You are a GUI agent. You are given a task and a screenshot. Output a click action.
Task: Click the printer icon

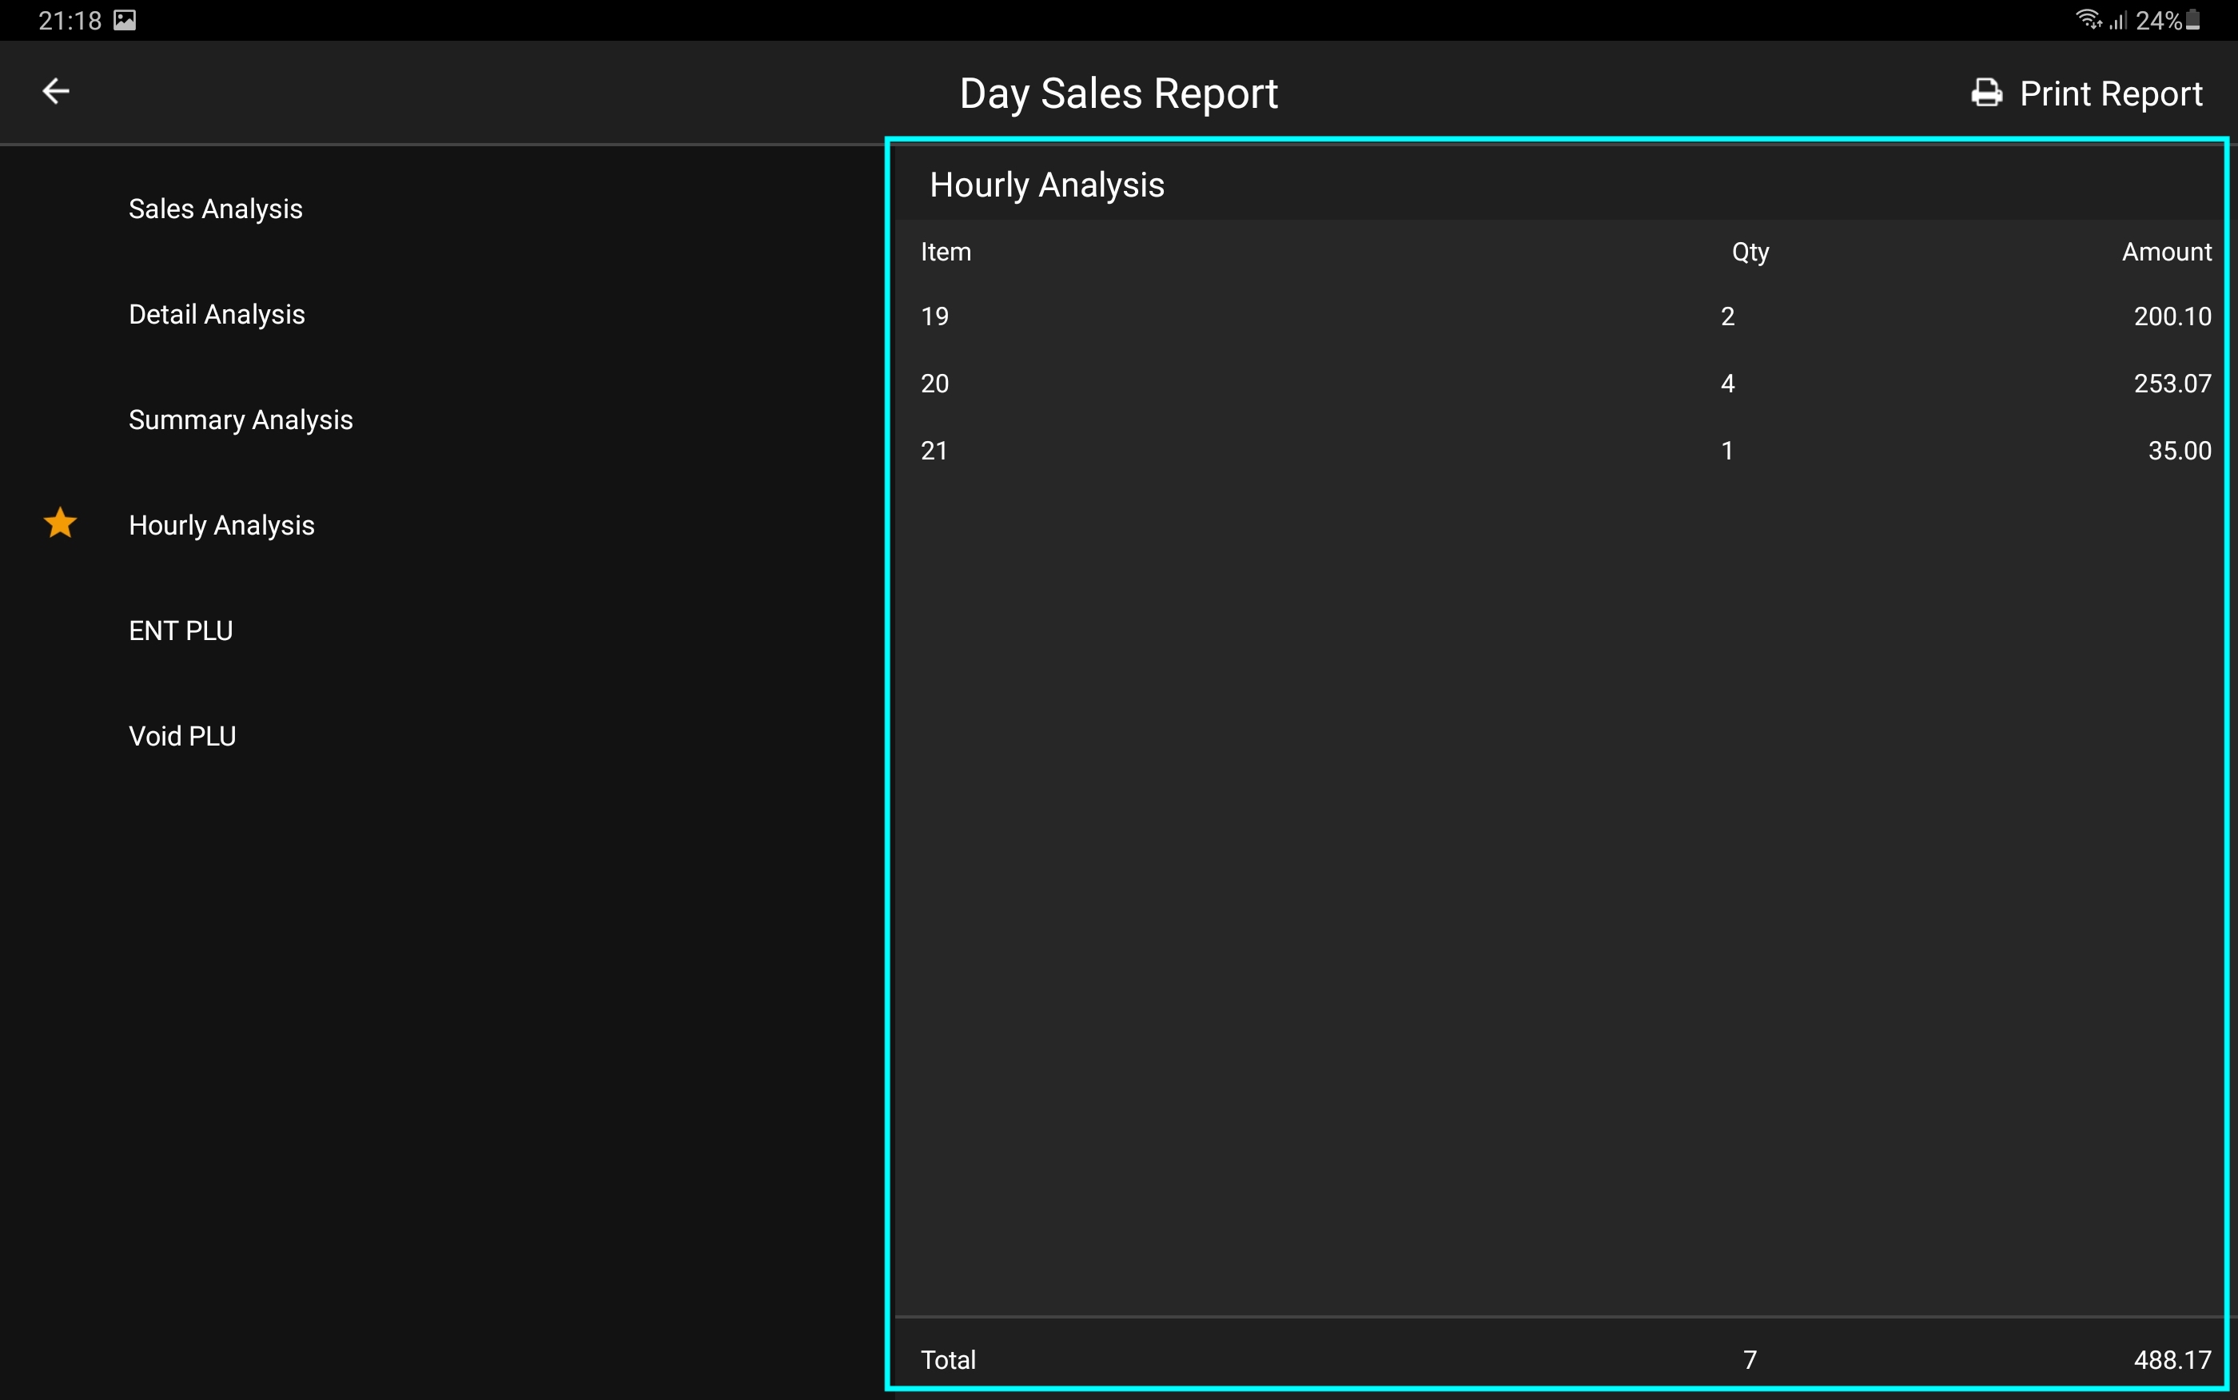pos(1985,93)
